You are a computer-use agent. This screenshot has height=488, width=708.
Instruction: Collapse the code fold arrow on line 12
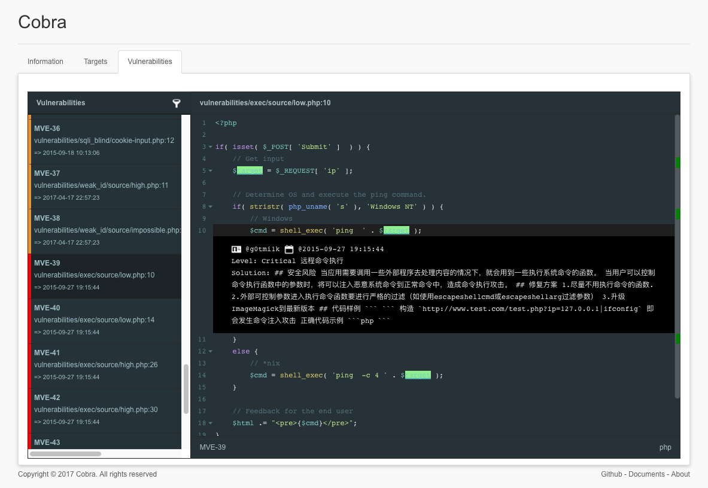click(x=211, y=351)
